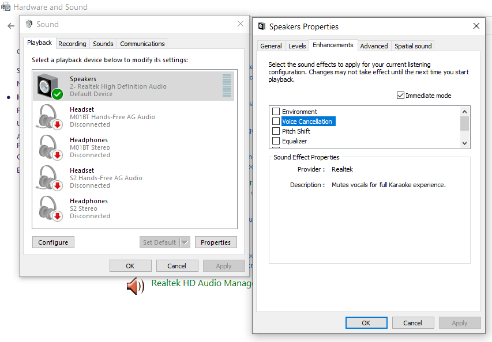This screenshot has width=492, height=342.
Task: Click the S2 Hands-Free Headset icon
Action: pos(49,178)
